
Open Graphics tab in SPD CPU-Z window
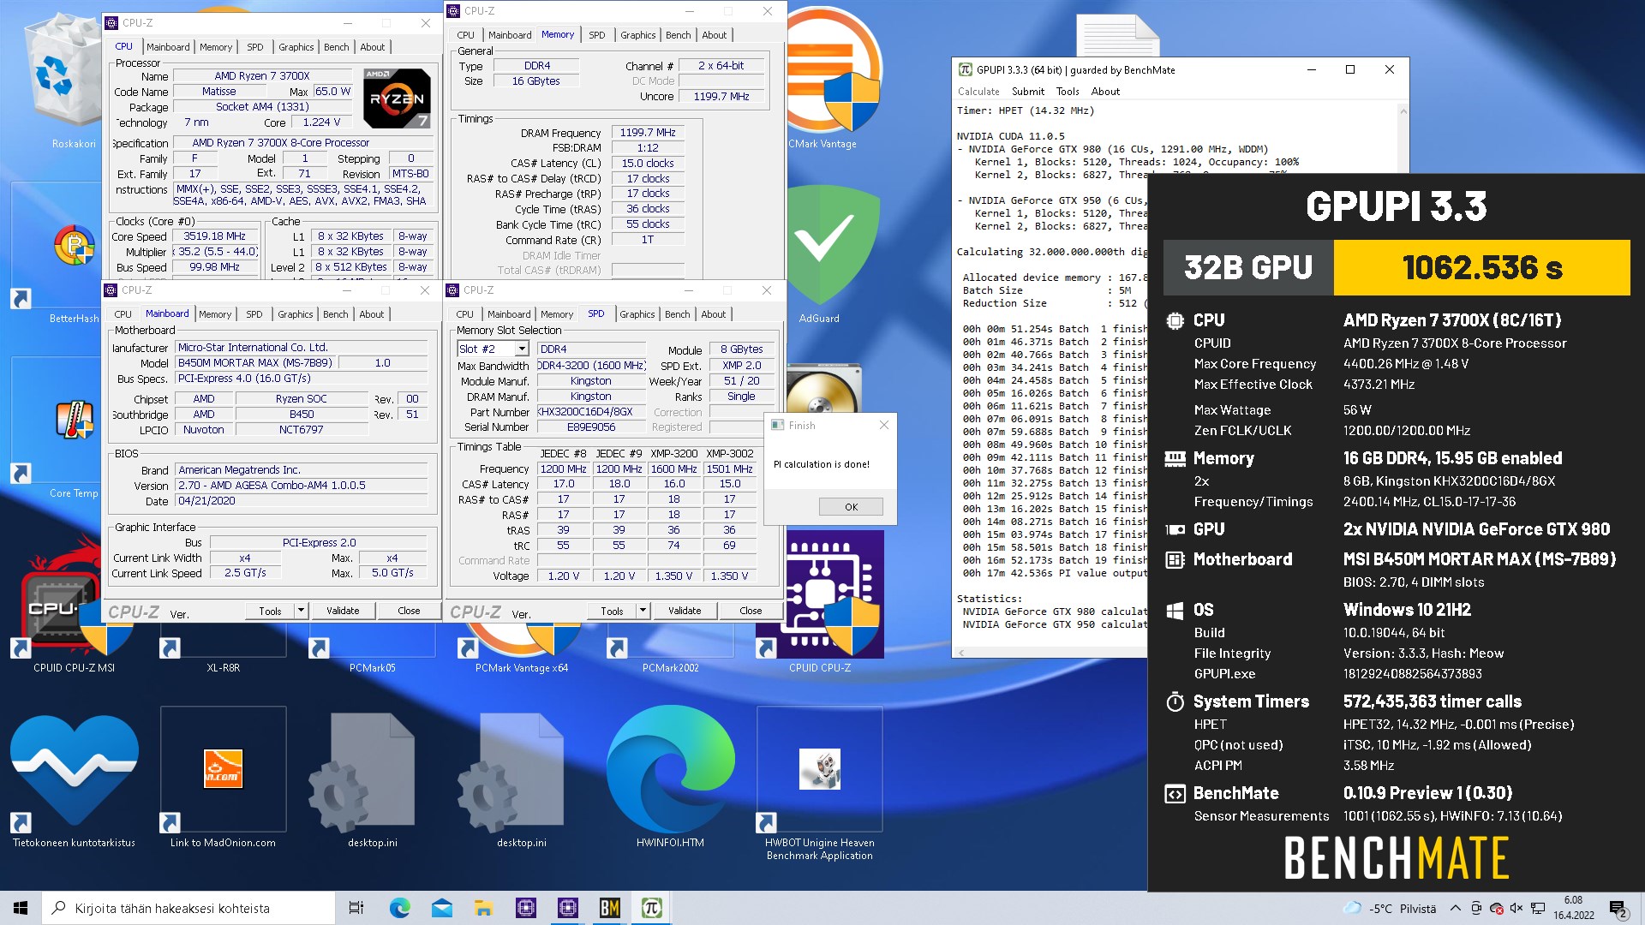point(637,314)
